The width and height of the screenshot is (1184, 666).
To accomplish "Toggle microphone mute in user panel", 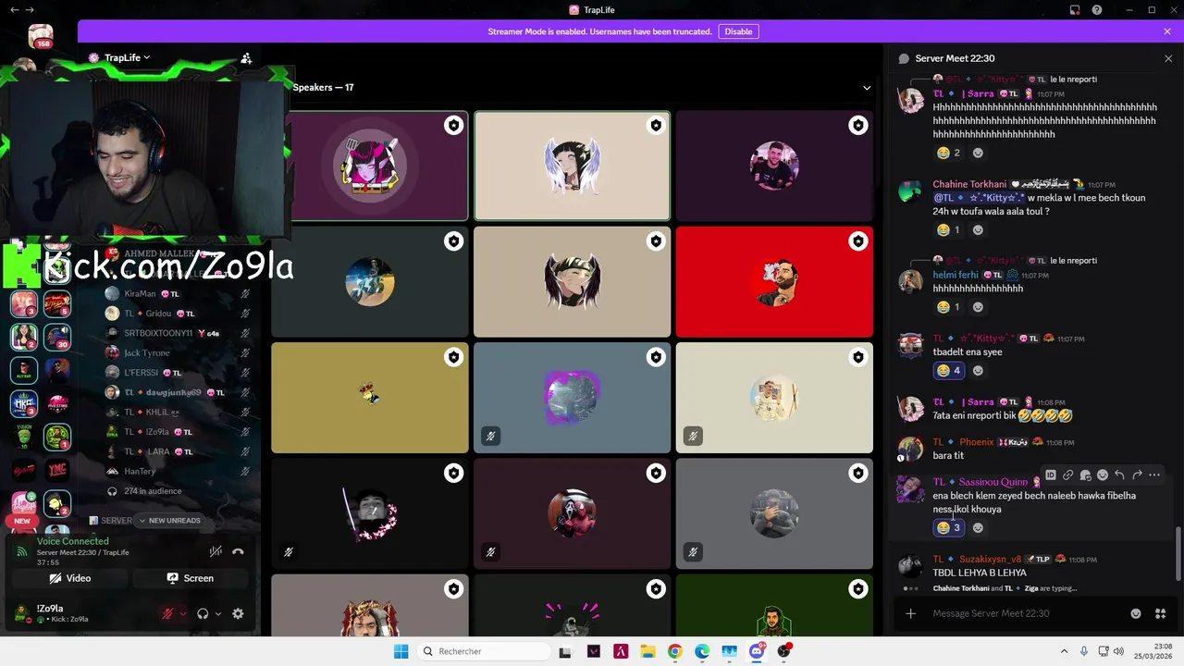I will (168, 613).
